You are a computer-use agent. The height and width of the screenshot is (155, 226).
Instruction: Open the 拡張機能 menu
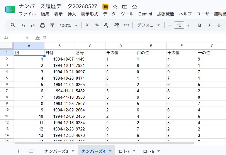(166, 14)
